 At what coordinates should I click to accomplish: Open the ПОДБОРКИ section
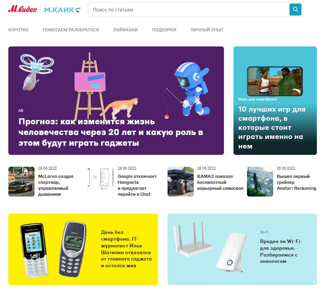tap(164, 30)
